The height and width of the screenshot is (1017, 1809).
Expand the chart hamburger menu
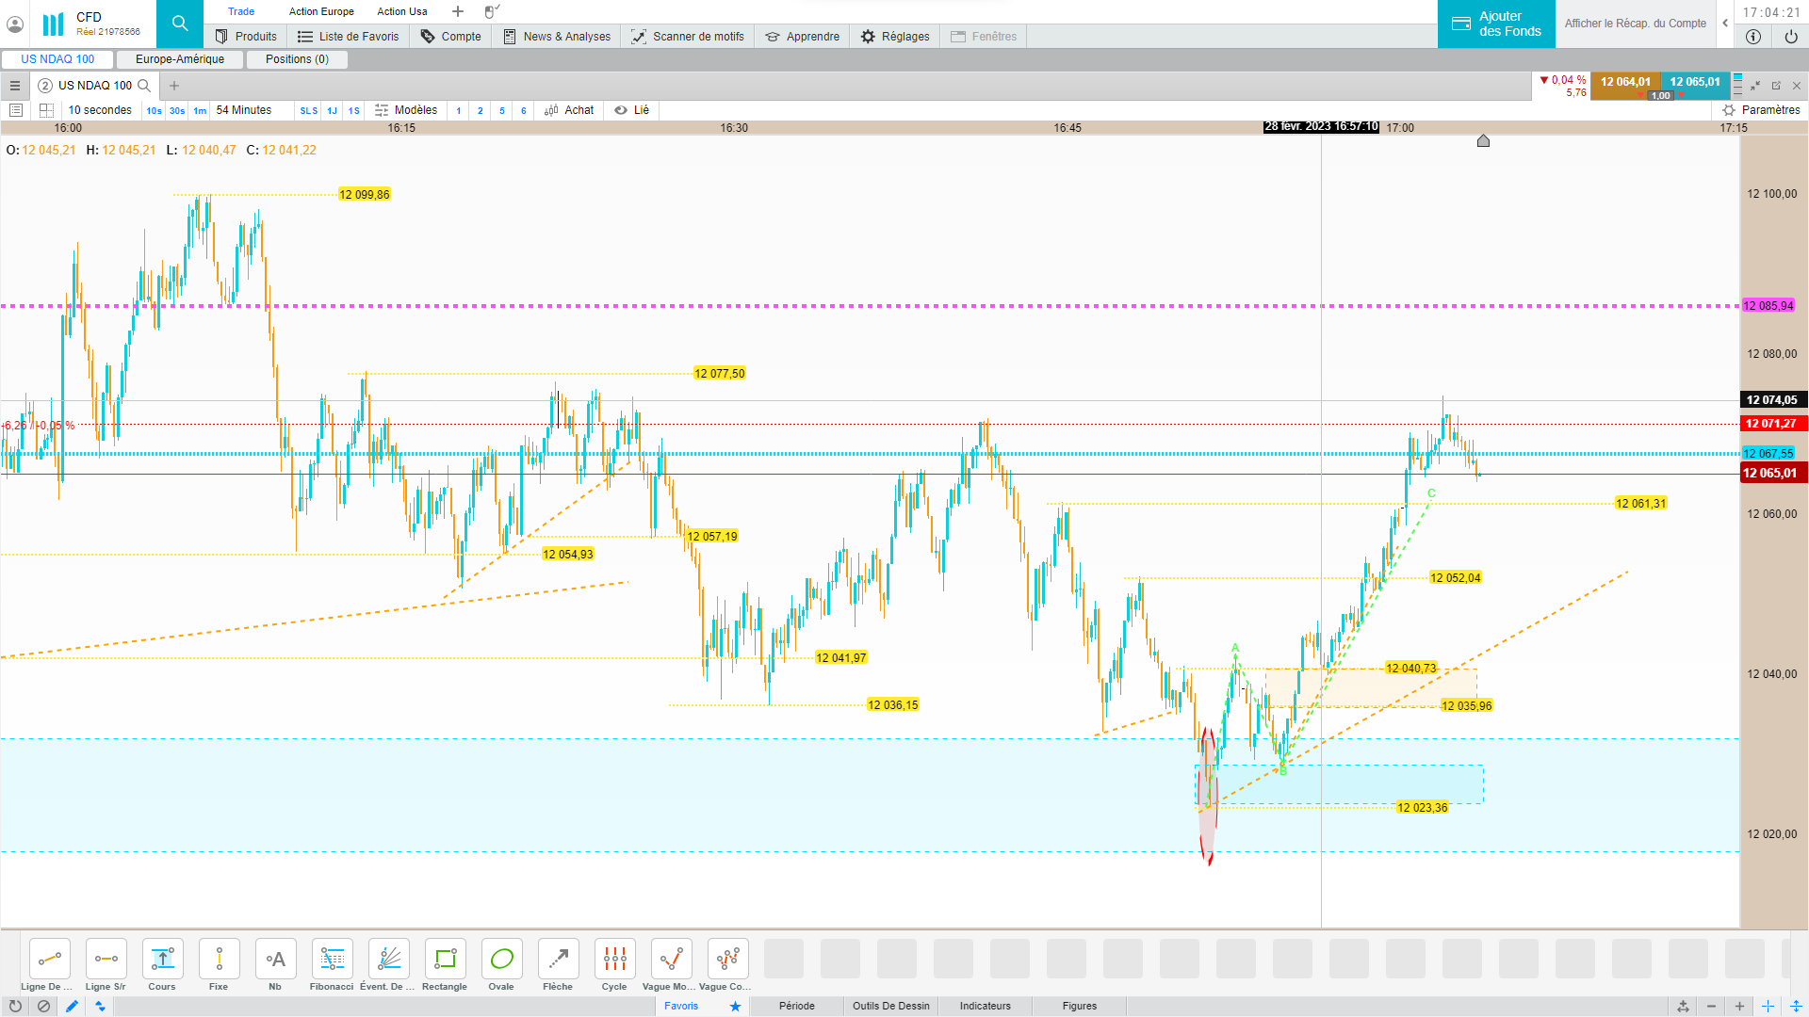(15, 86)
